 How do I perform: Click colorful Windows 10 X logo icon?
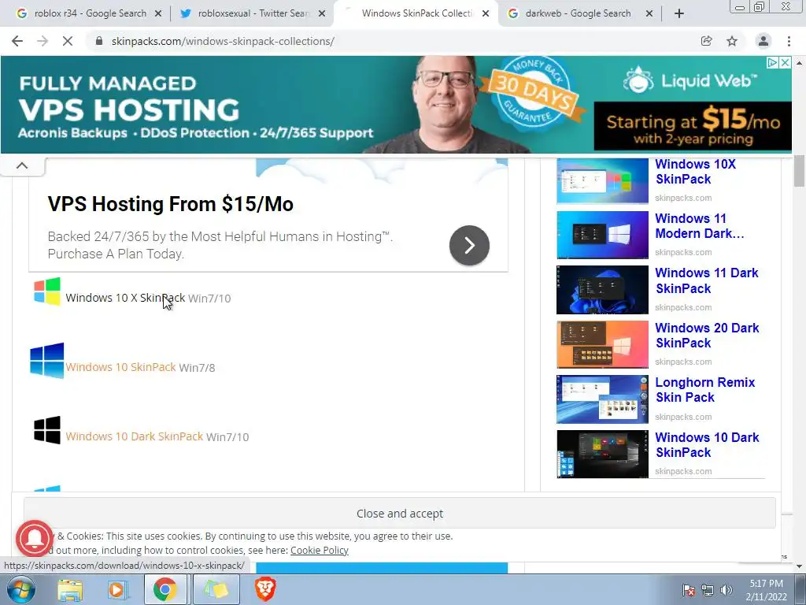point(47,291)
